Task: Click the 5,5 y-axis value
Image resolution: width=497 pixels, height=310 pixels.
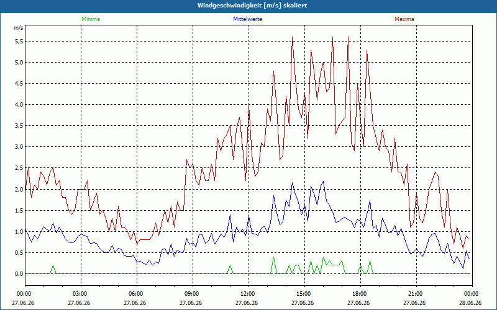Action: 19,41
